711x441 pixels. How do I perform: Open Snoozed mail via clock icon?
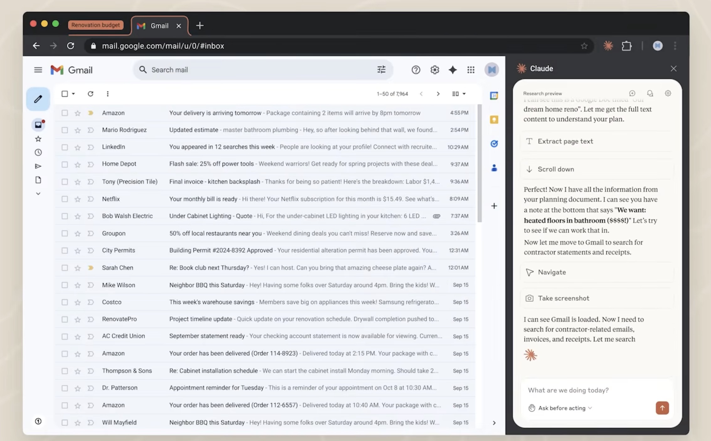38,152
